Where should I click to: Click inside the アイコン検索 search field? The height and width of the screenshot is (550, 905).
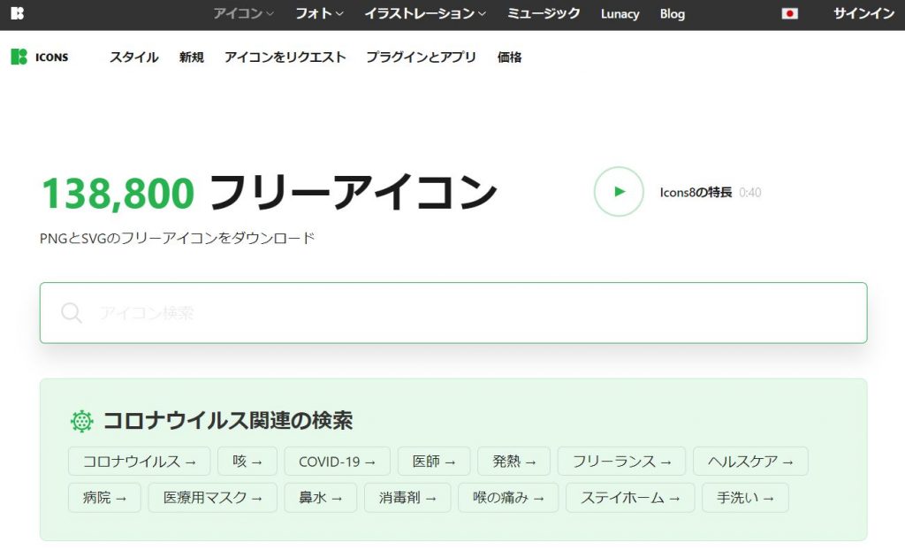pyautogui.click(x=468, y=313)
